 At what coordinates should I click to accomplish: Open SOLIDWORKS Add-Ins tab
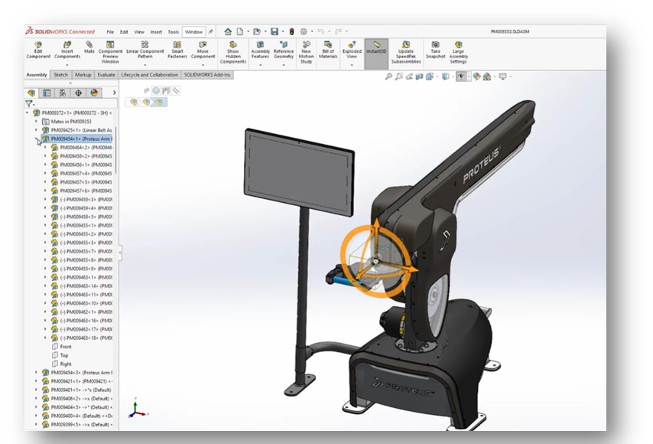tap(207, 75)
